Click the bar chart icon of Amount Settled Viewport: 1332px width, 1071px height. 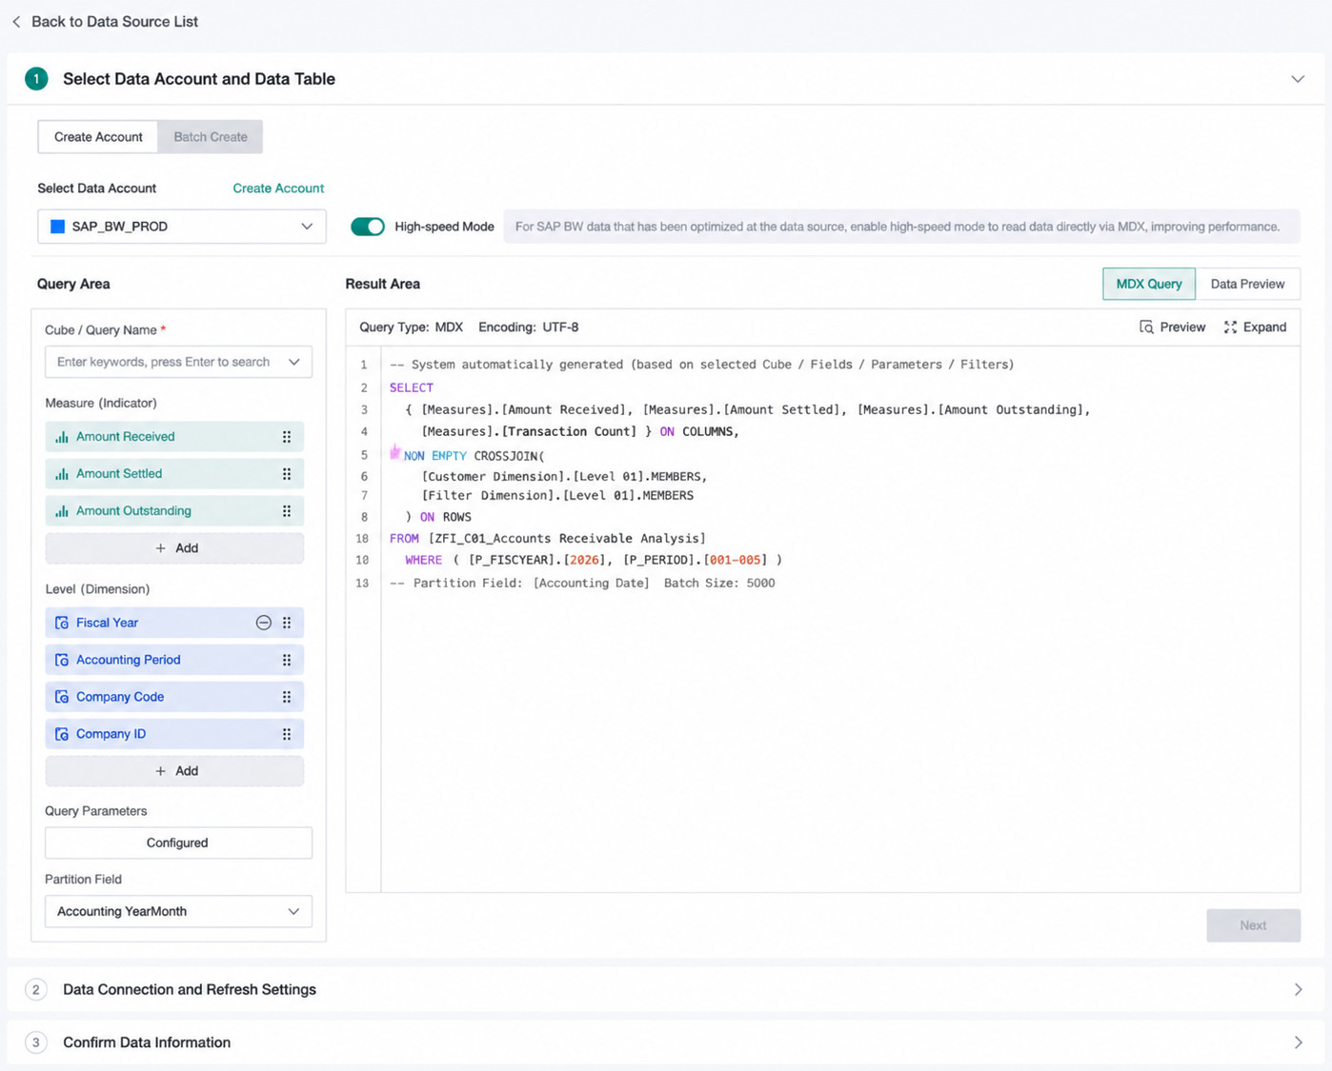coord(62,474)
